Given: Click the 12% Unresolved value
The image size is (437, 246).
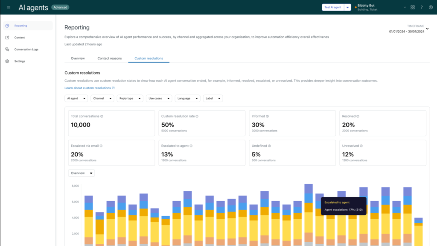Looking at the screenshot, I should pos(348,154).
